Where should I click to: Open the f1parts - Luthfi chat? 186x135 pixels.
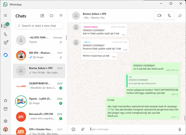tap(39, 101)
